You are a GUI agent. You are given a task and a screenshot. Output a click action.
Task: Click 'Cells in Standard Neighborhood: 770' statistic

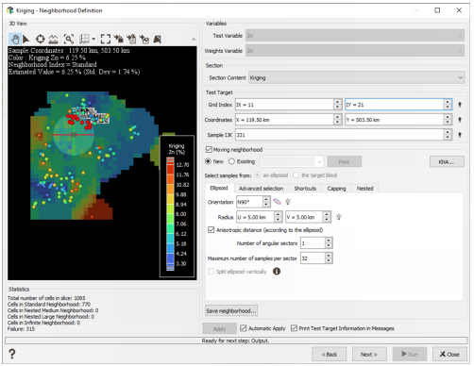pyautogui.click(x=49, y=304)
